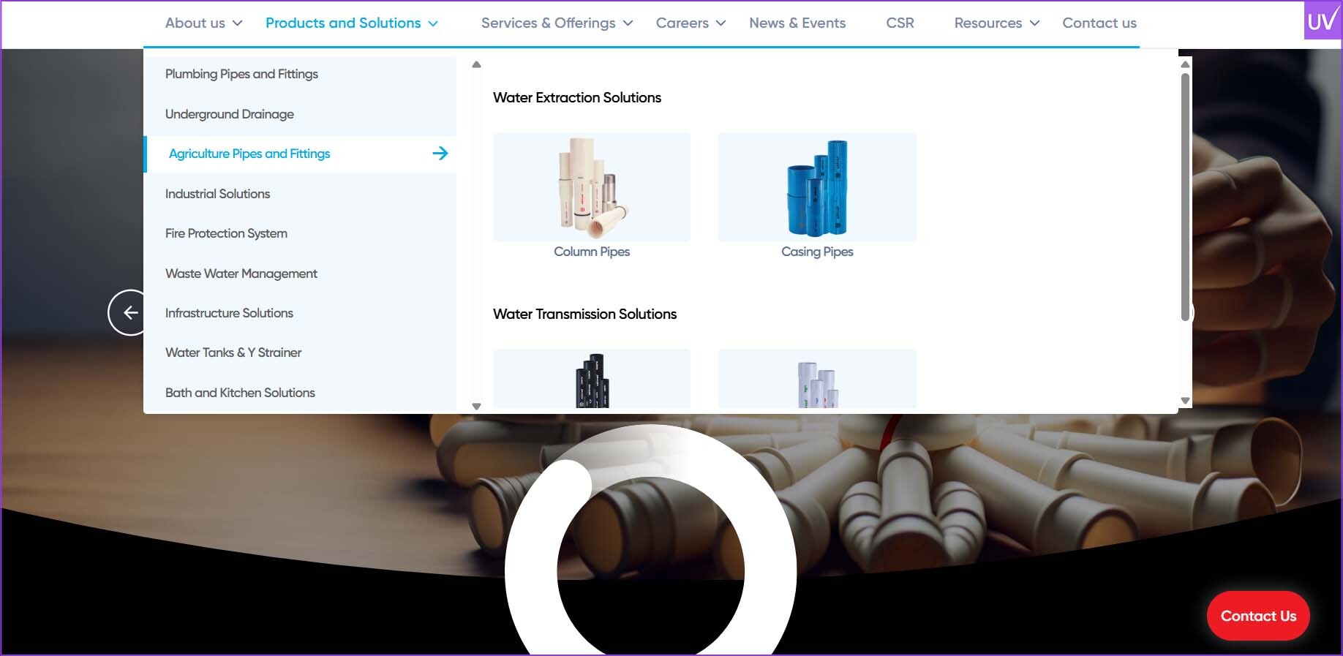Viewport: 1343px width, 656px height.
Task: Expand the Resources dropdown chevron
Action: (x=1034, y=23)
